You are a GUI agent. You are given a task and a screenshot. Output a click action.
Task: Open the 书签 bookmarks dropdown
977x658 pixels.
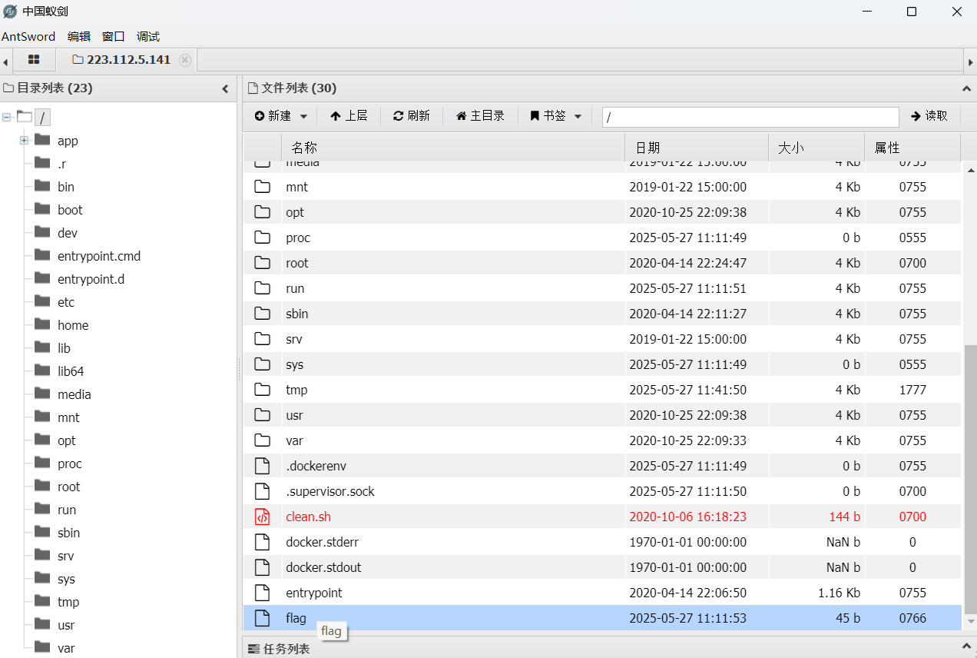pyautogui.click(x=555, y=116)
